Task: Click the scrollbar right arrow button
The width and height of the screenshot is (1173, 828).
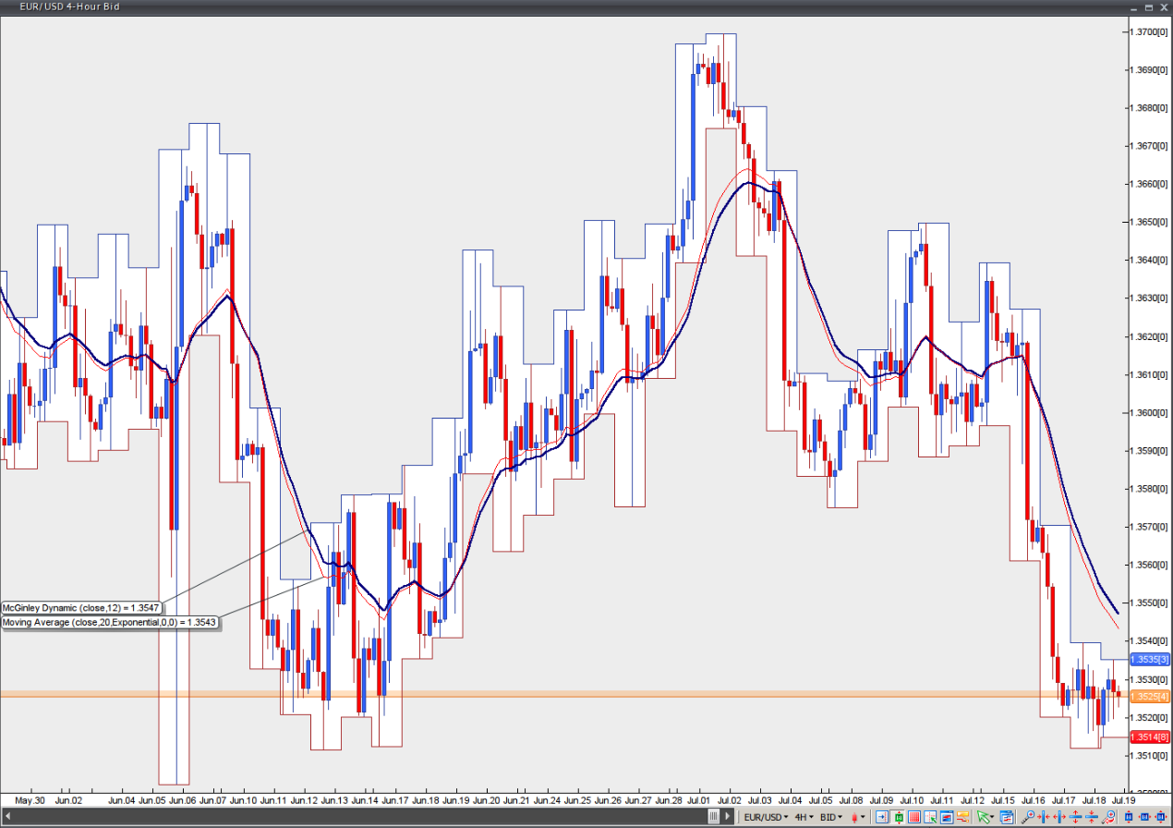Action: tap(728, 817)
